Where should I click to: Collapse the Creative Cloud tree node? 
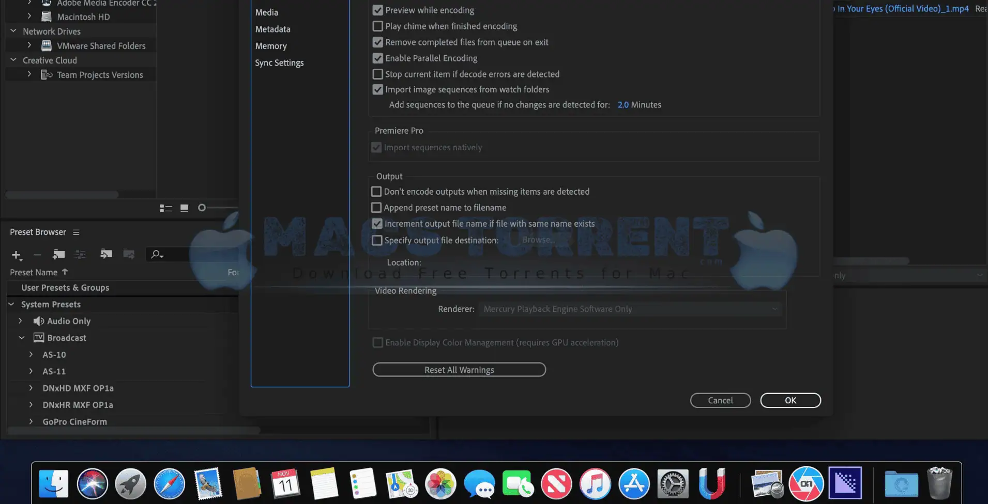13,60
